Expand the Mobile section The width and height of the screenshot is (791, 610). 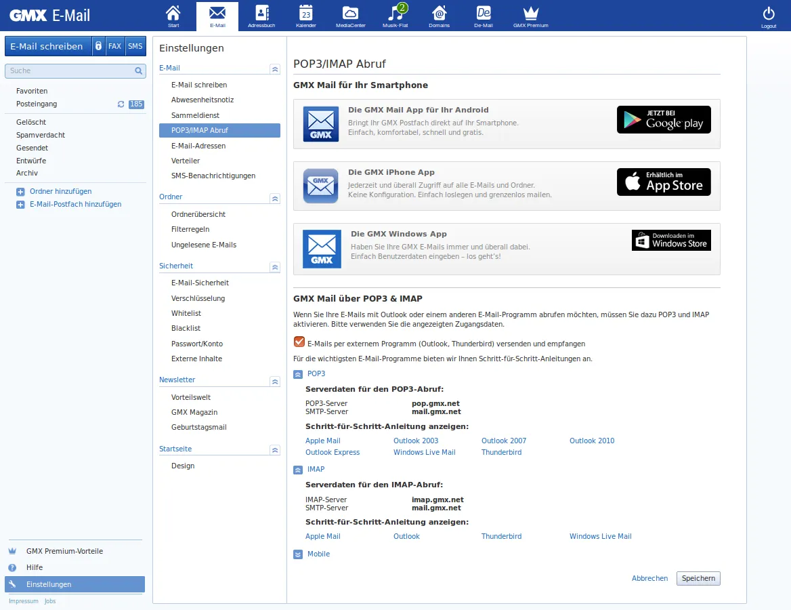(298, 554)
